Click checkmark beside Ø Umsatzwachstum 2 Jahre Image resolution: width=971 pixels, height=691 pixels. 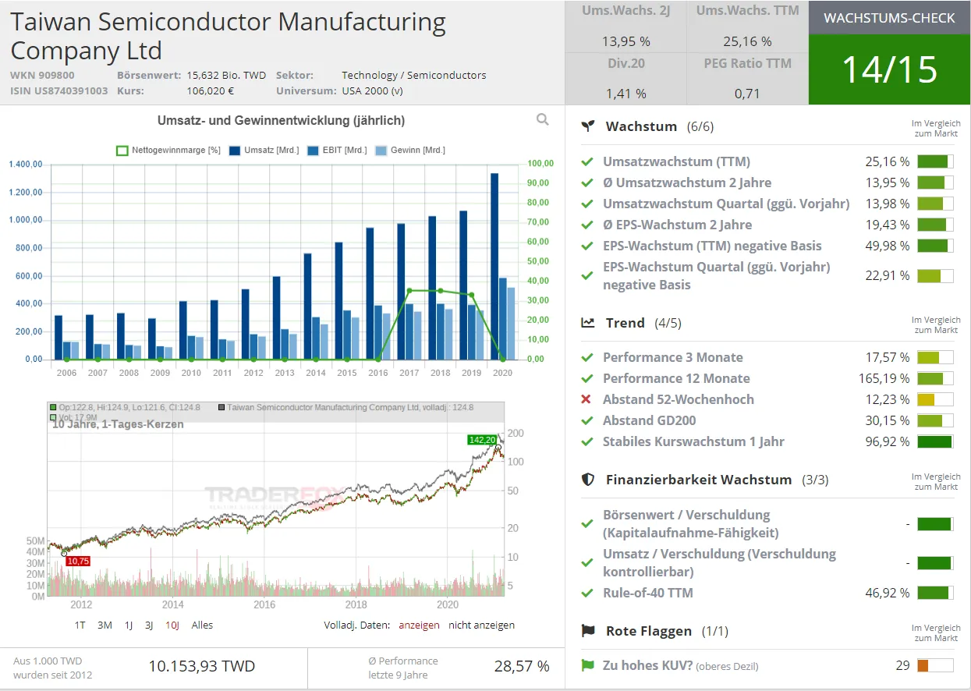click(x=588, y=182)
